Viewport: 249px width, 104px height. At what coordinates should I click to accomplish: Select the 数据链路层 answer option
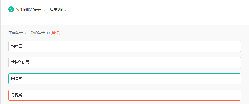pos(125,63)
